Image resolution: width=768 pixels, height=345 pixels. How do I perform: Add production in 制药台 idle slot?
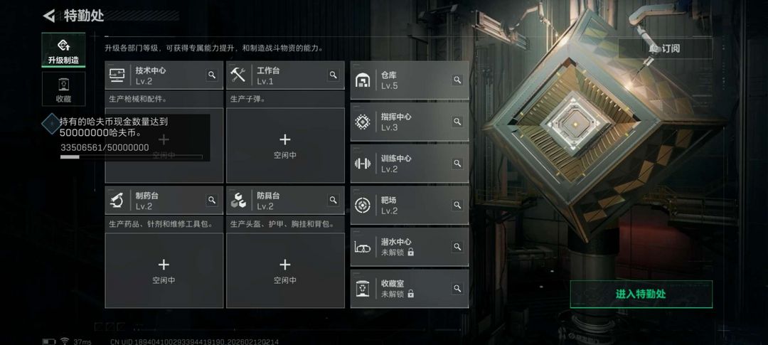click(x=164, y=270)
